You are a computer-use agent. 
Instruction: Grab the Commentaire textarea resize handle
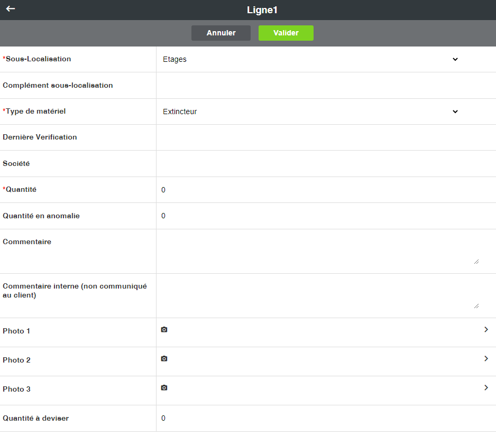coord(476,261)
